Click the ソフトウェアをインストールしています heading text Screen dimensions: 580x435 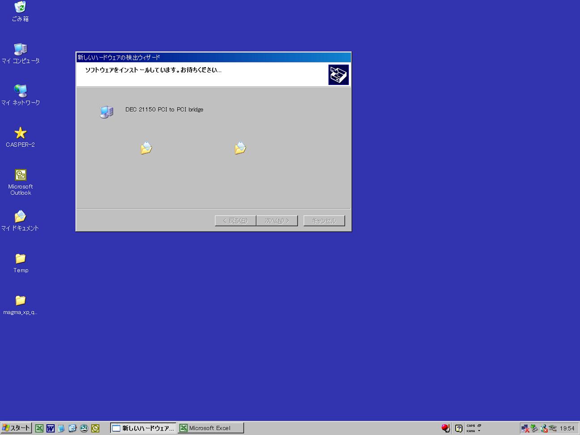click(153, 70)
